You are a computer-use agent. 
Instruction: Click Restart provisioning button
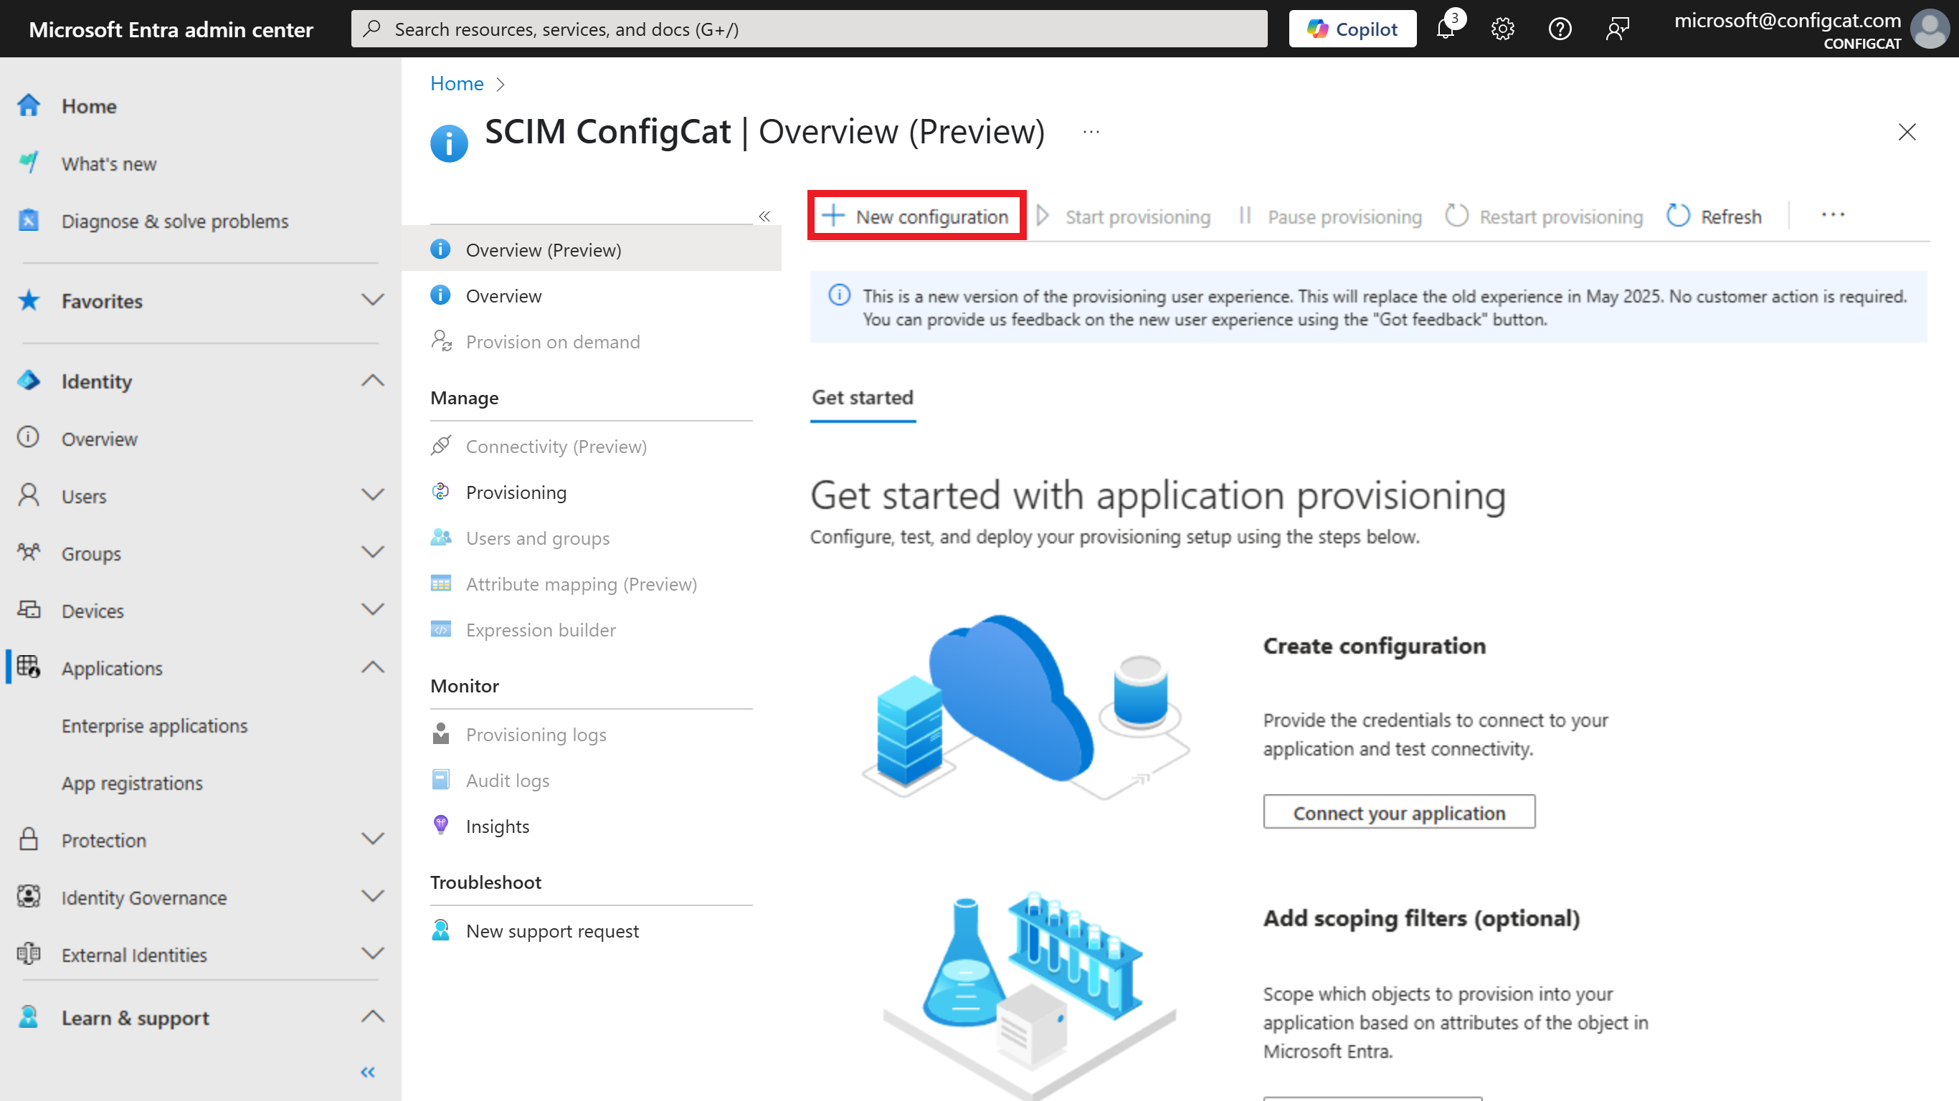point(1545,216)
